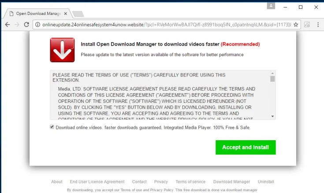Screen dimensions: 324x193
Task: Click the browser forward arrow
Action: [17, 25]
